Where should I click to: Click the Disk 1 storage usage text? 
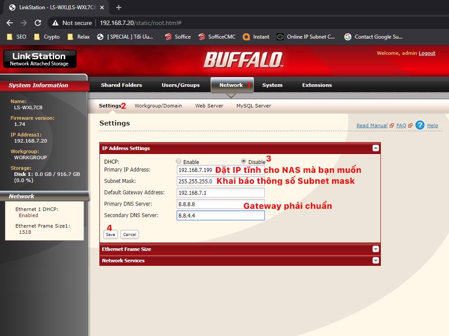click(x=47, y=177)
